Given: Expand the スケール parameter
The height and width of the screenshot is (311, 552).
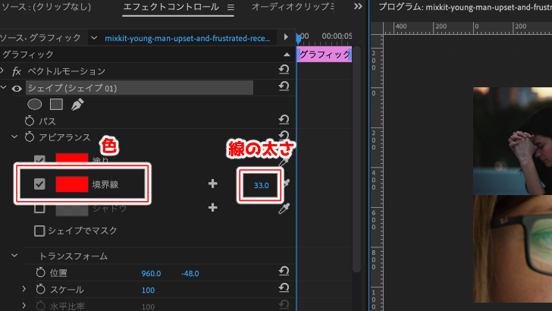Looking at the screenshot, I should [x=24, y=289].
